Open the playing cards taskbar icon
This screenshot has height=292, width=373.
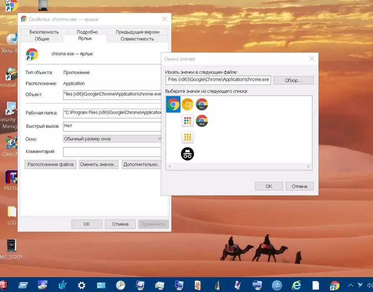198,285
